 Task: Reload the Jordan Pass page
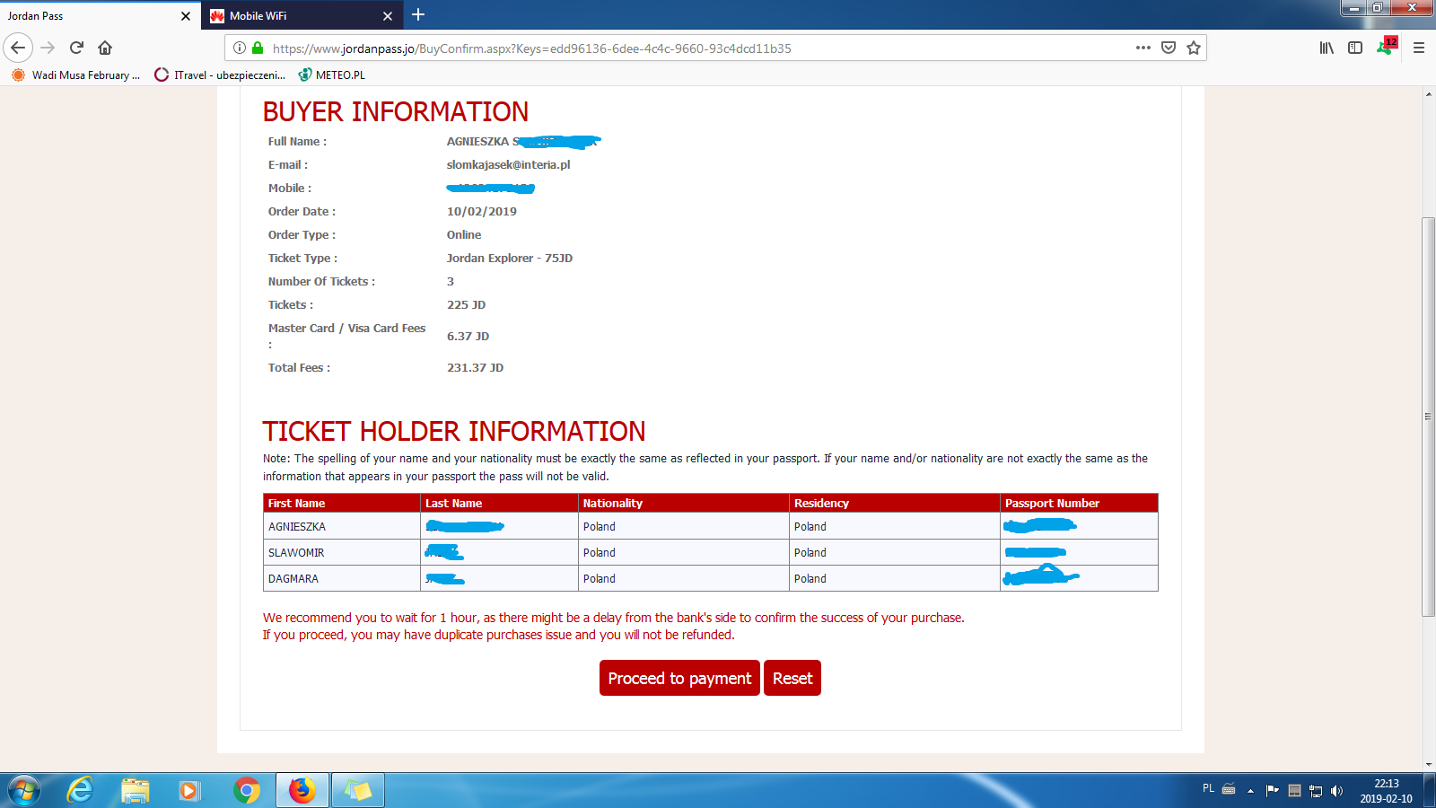(x=77, y=48)
